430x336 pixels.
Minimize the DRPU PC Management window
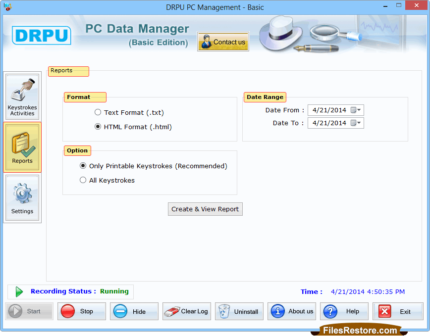(385, 5)
